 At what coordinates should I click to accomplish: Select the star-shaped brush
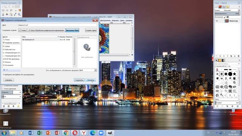click(234, 74)
